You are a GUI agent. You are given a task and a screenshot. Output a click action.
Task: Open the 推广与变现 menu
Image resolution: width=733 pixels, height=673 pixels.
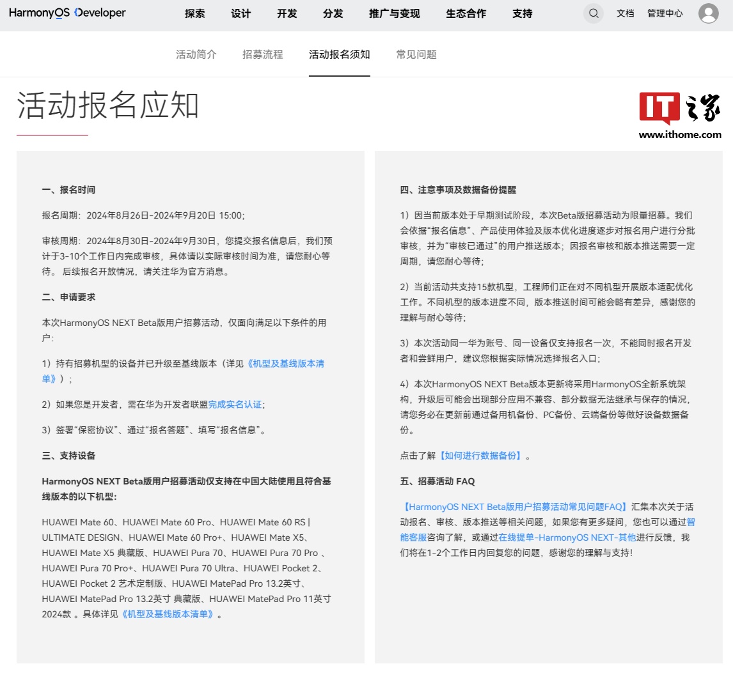pyautogui.click(x=395, y=13)
